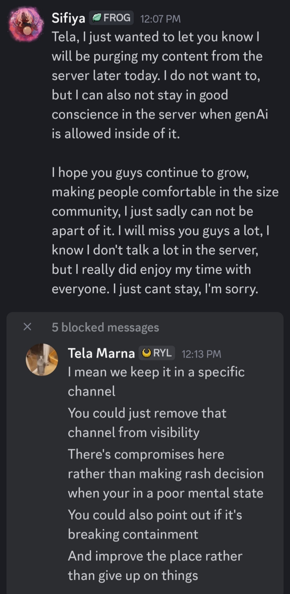Tap the FROG server tag text
The width and height of the screenshot is (290, 594).
click(117, 18)
